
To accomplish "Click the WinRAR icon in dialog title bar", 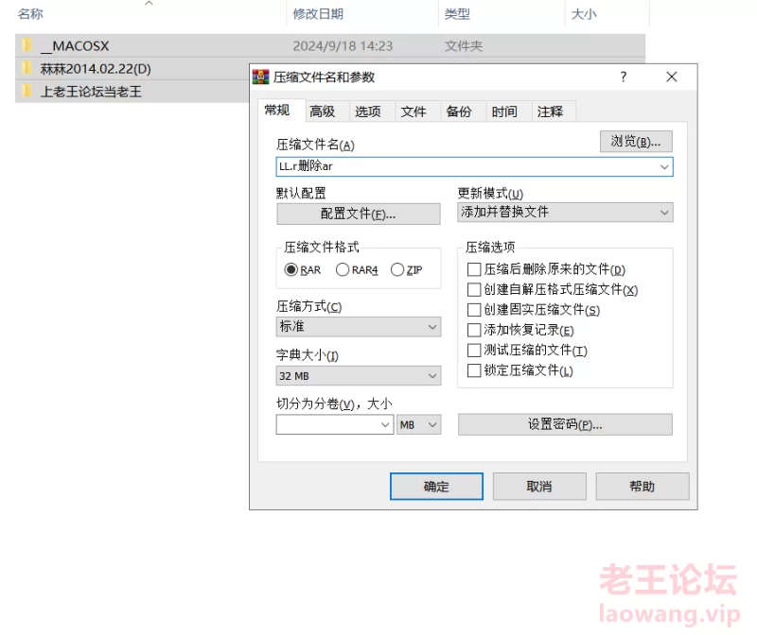I will (261, 77).
